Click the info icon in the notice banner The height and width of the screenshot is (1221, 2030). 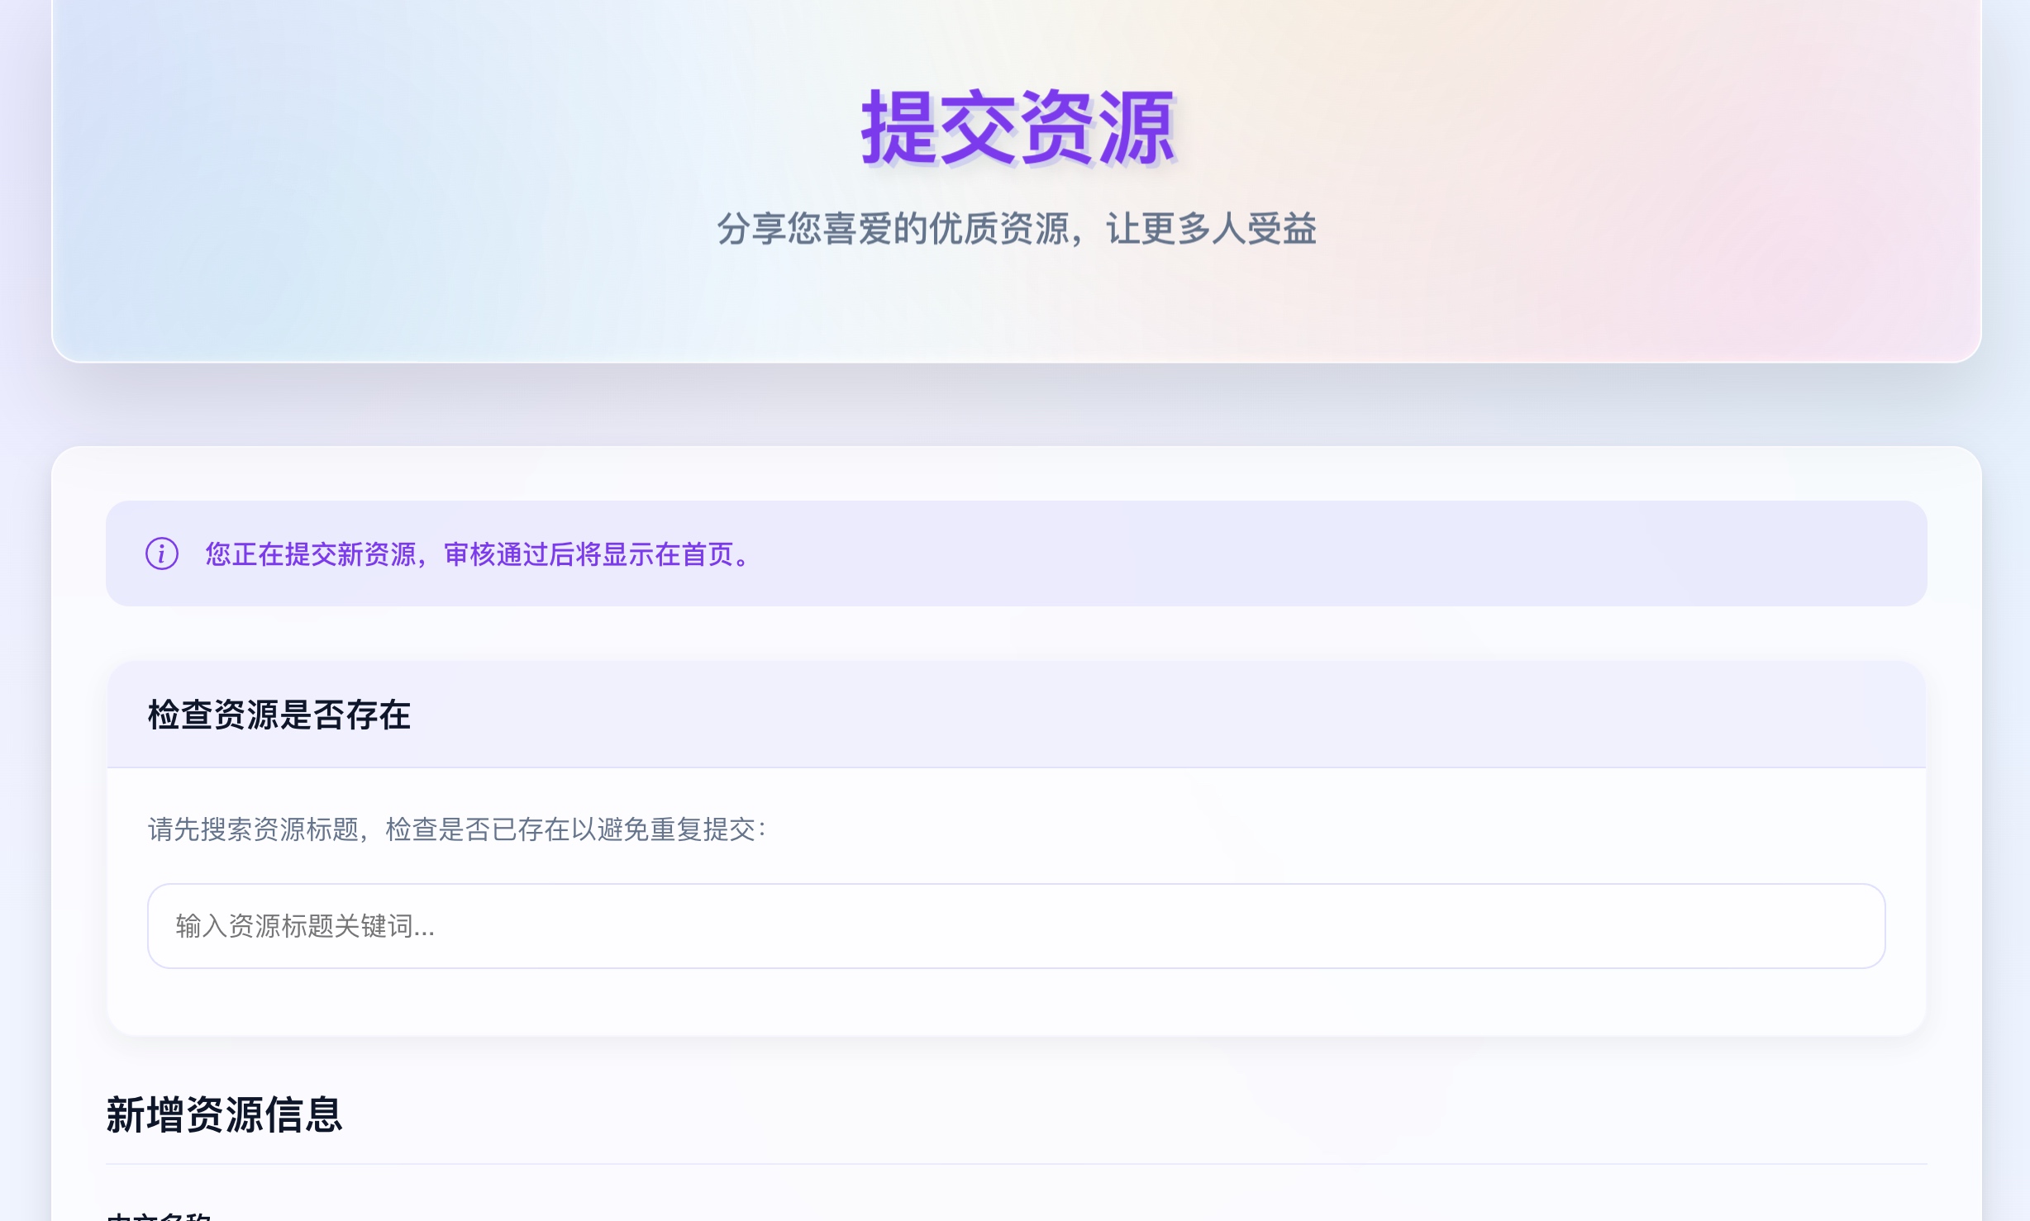coord(162,553)
